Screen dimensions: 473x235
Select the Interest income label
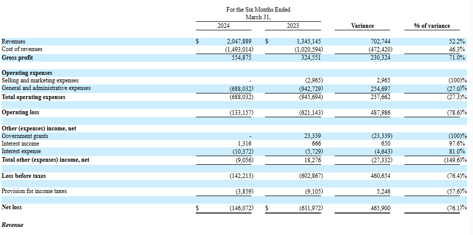click(21, 144)
